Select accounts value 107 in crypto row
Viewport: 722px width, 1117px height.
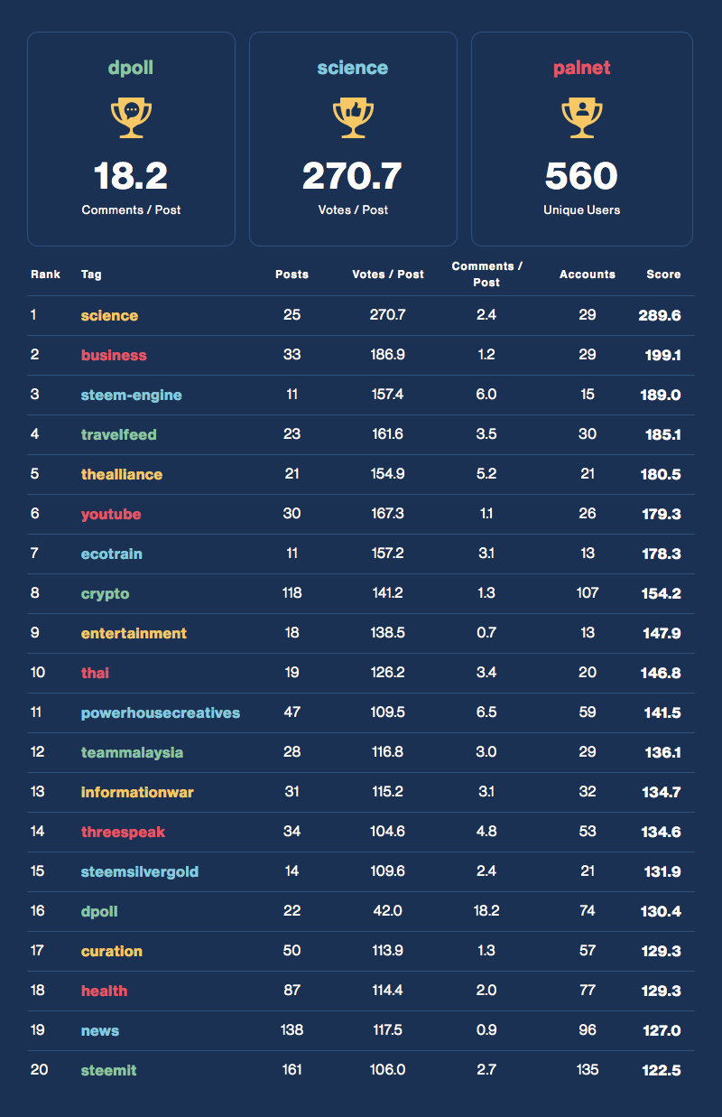(588, 593)
